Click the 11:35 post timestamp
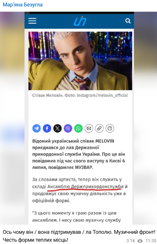This screenshot has height=244, width=157. [x=151, y=241]
